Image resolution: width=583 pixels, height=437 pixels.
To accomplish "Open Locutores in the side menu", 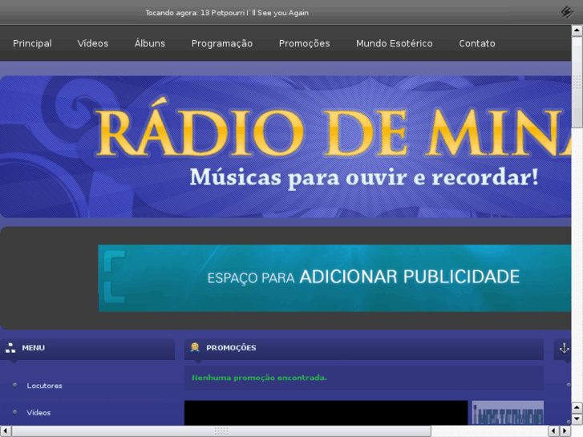I will click(x=44, y=386).
